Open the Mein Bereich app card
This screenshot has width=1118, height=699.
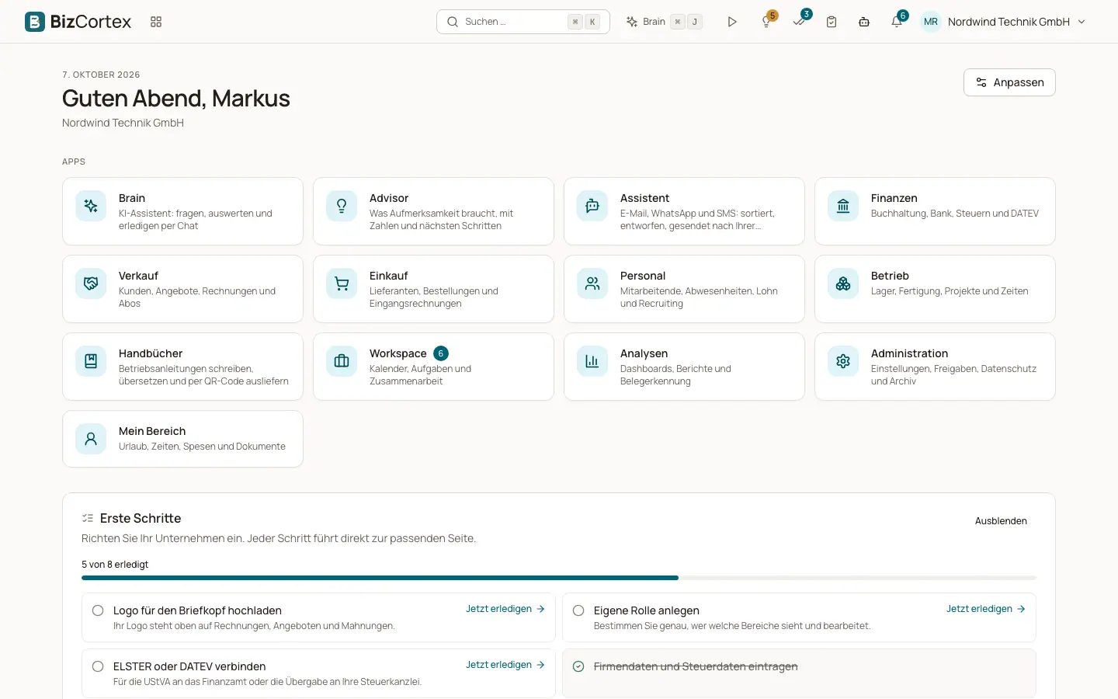coord(182,439)
